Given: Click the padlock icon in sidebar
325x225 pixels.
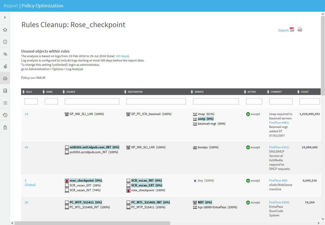Looking at the screenshot, I should [x=5, y=127].
